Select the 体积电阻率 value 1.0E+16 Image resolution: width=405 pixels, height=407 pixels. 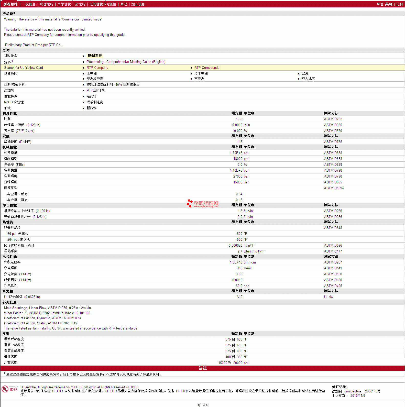[236, 262]
